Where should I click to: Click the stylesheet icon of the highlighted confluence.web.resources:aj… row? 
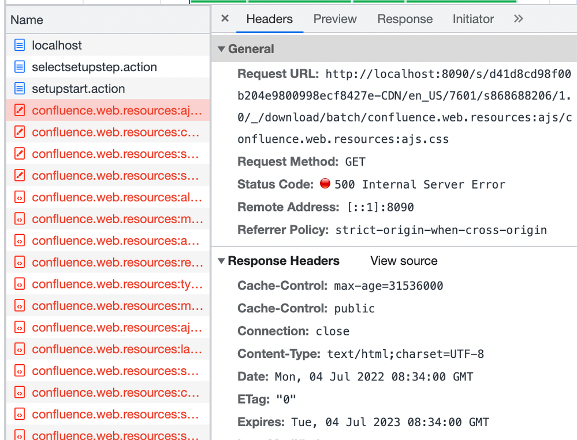click(x=20, y=110)
